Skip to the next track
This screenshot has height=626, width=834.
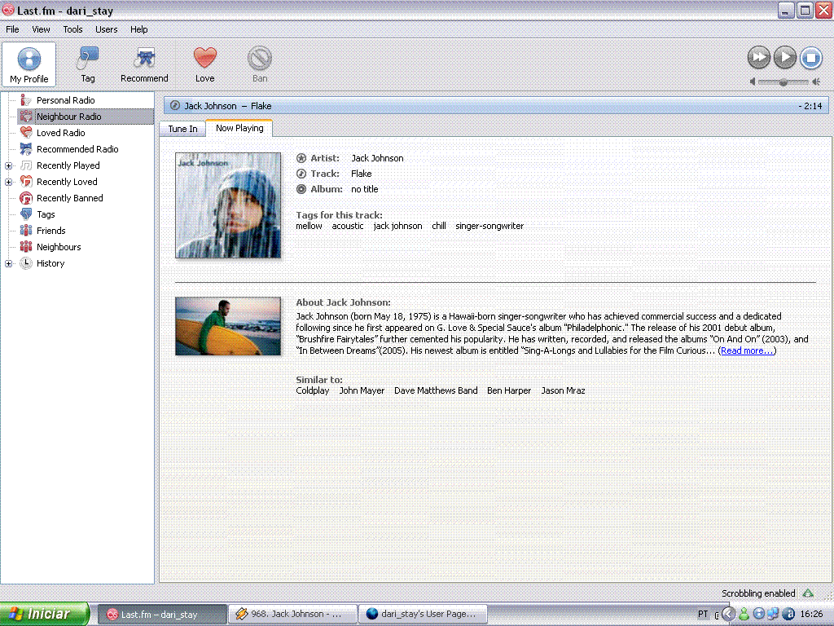(759, 58)
